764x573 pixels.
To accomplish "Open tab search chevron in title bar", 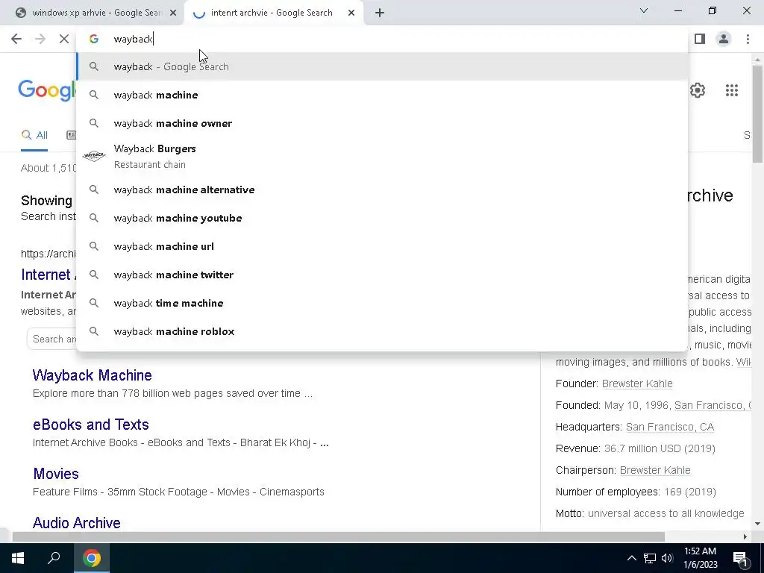I will click(644, 10).
